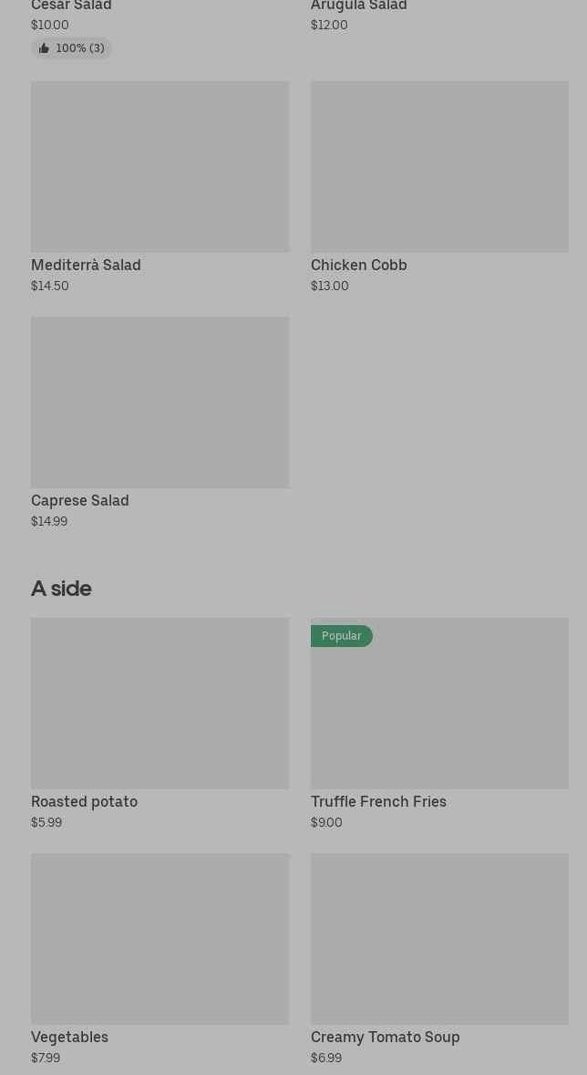Open the Vegetables item name

pos(69,1038)
